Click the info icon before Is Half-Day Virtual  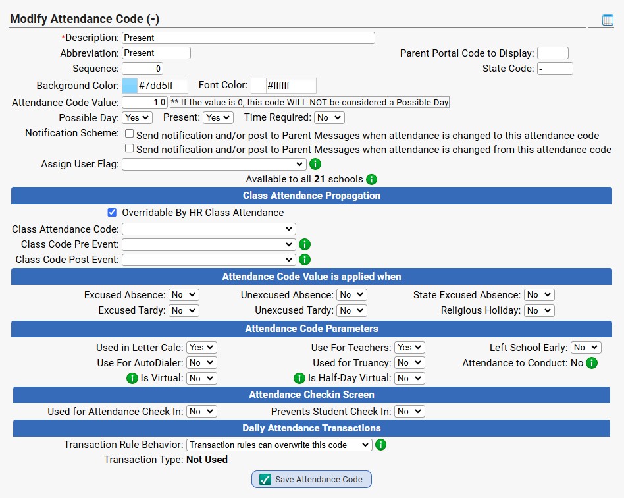[299, 378]
